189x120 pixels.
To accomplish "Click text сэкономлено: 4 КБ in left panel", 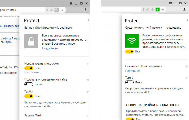I will coord(37,106).
